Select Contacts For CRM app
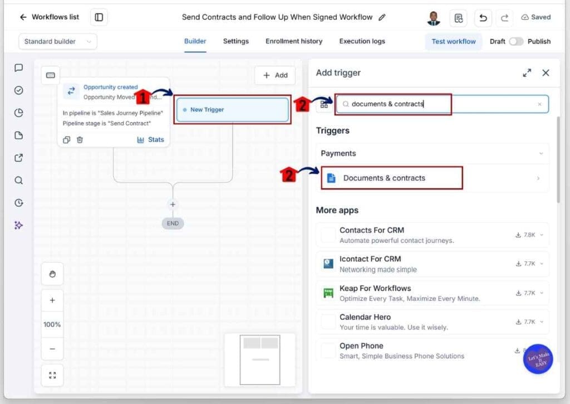This screenshot has width=570, height=404. (x=432, y=235)
